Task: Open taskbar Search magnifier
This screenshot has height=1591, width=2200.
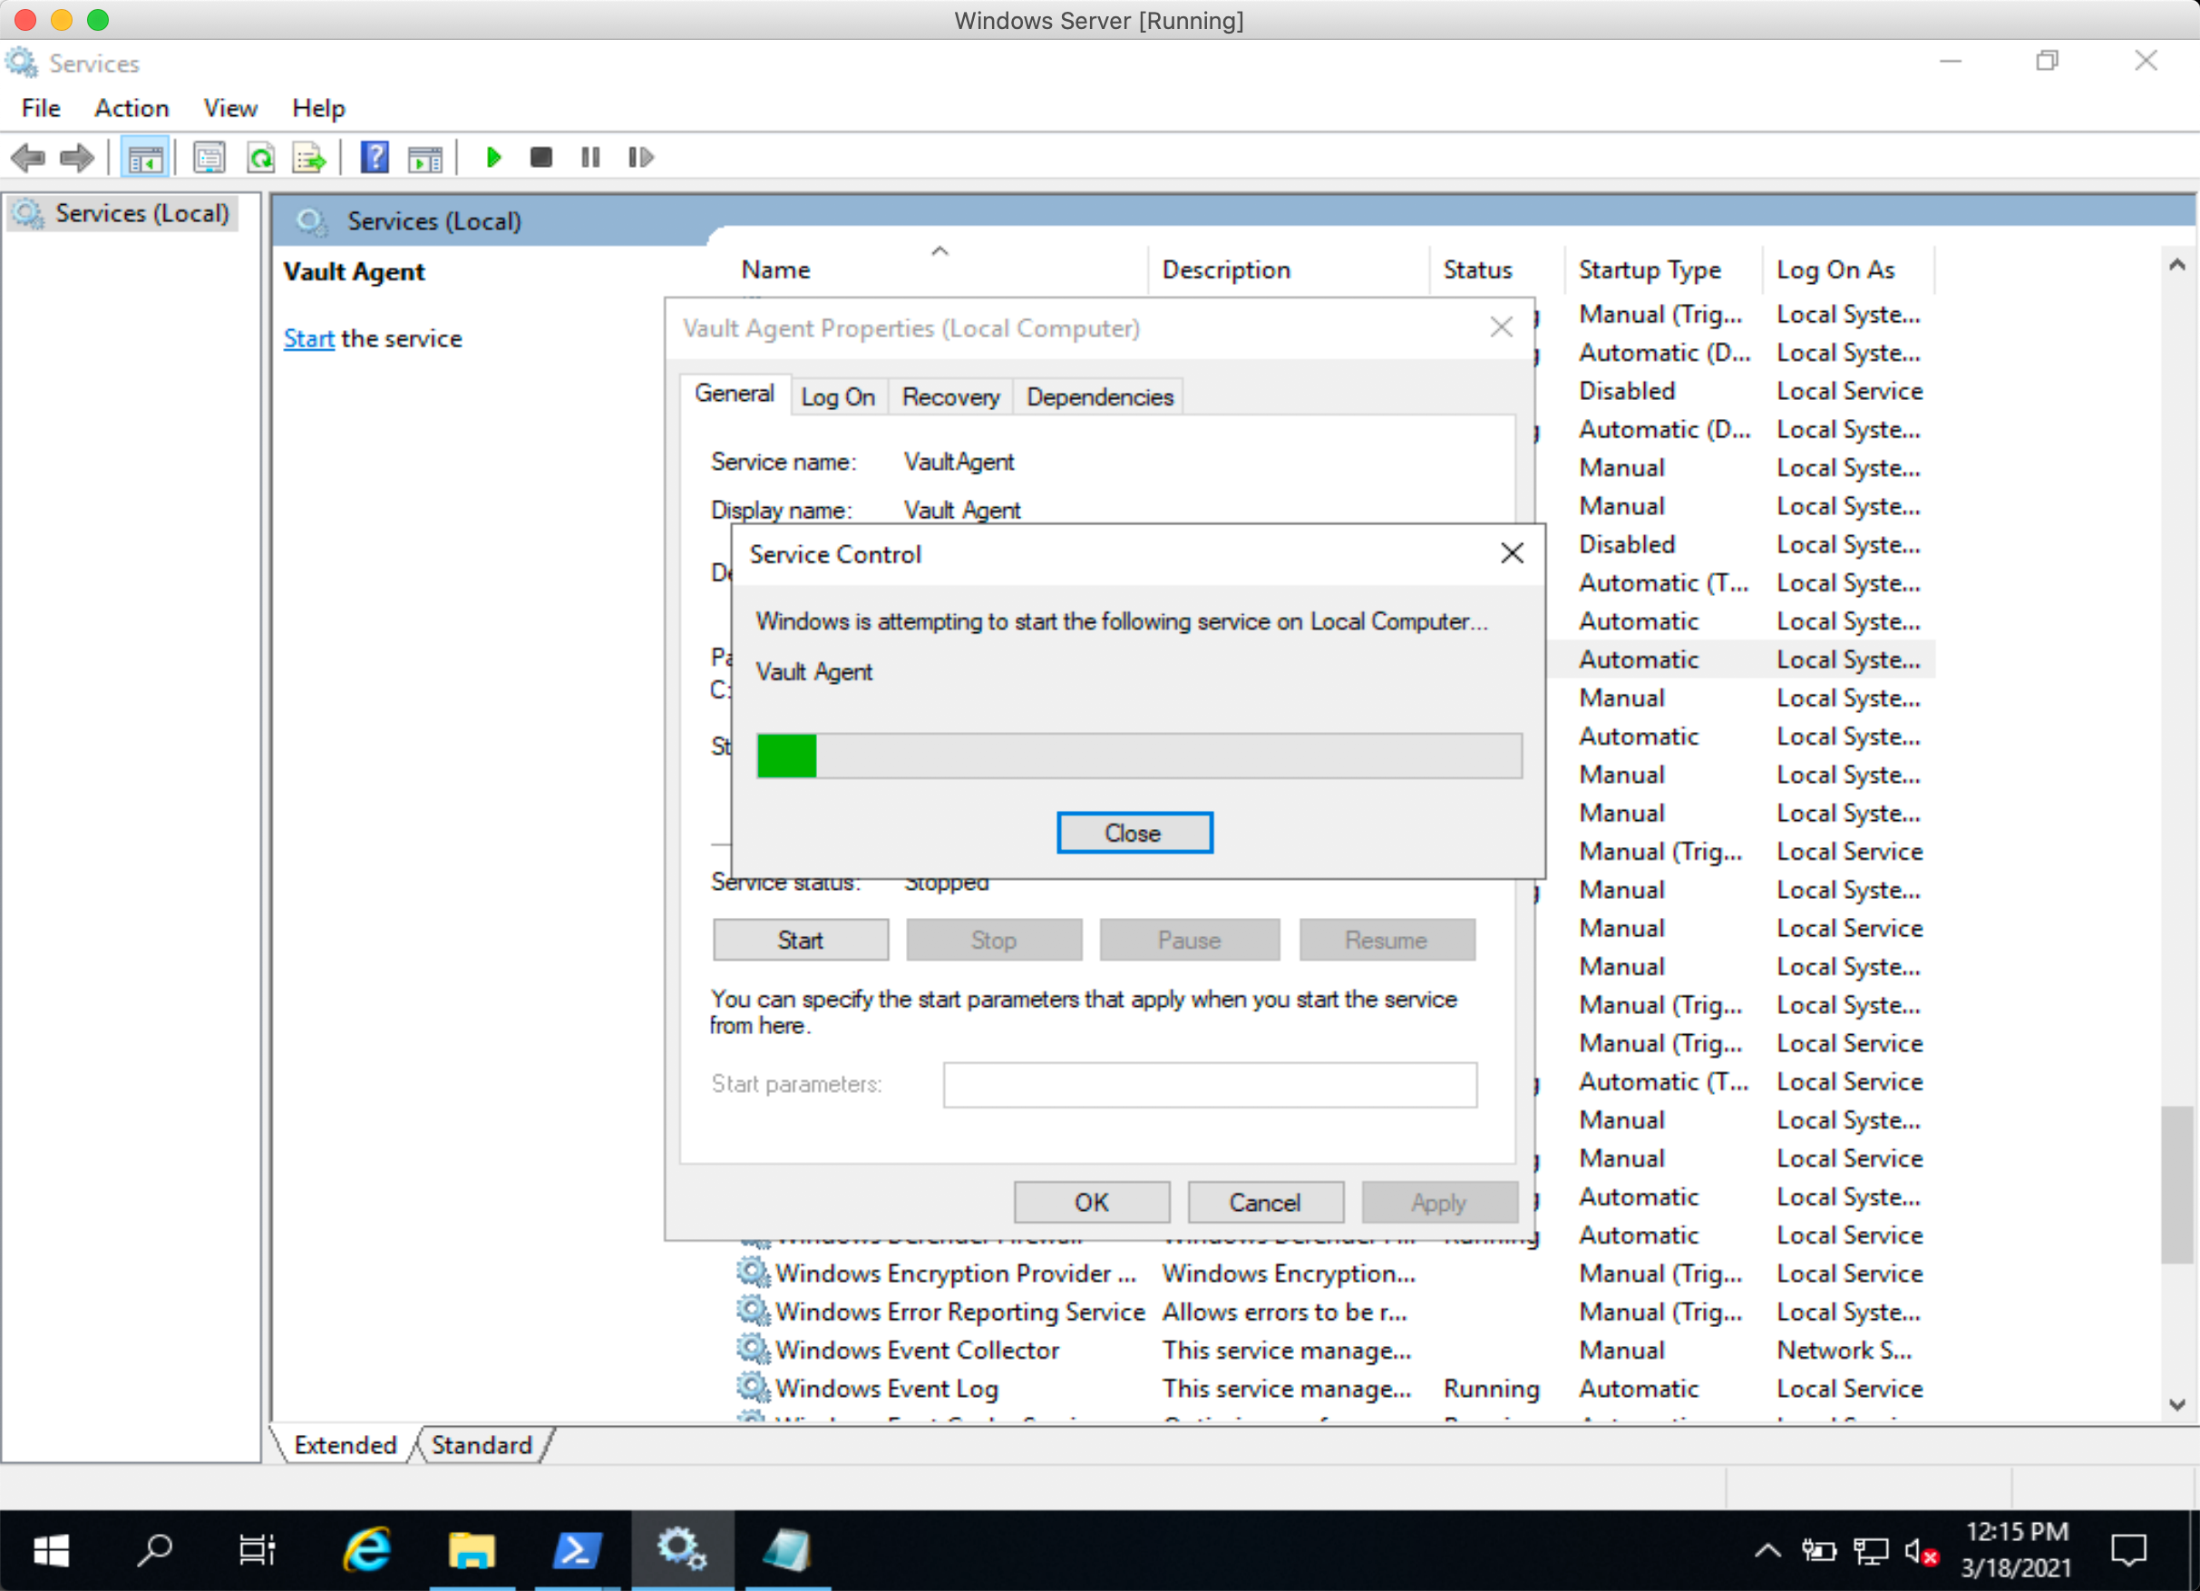Action: pyautogui.click(x=154, y=1550)
